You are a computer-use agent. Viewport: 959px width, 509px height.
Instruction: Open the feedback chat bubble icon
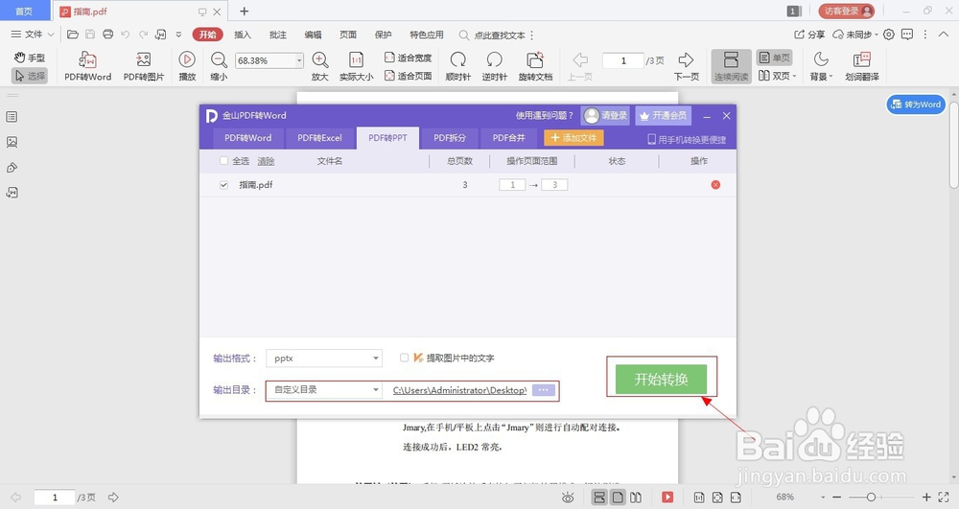(907, 35)
